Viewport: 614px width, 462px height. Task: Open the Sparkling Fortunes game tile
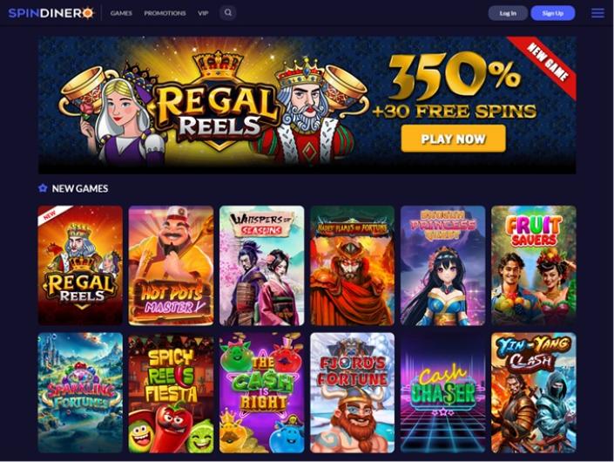coord(80,392)
